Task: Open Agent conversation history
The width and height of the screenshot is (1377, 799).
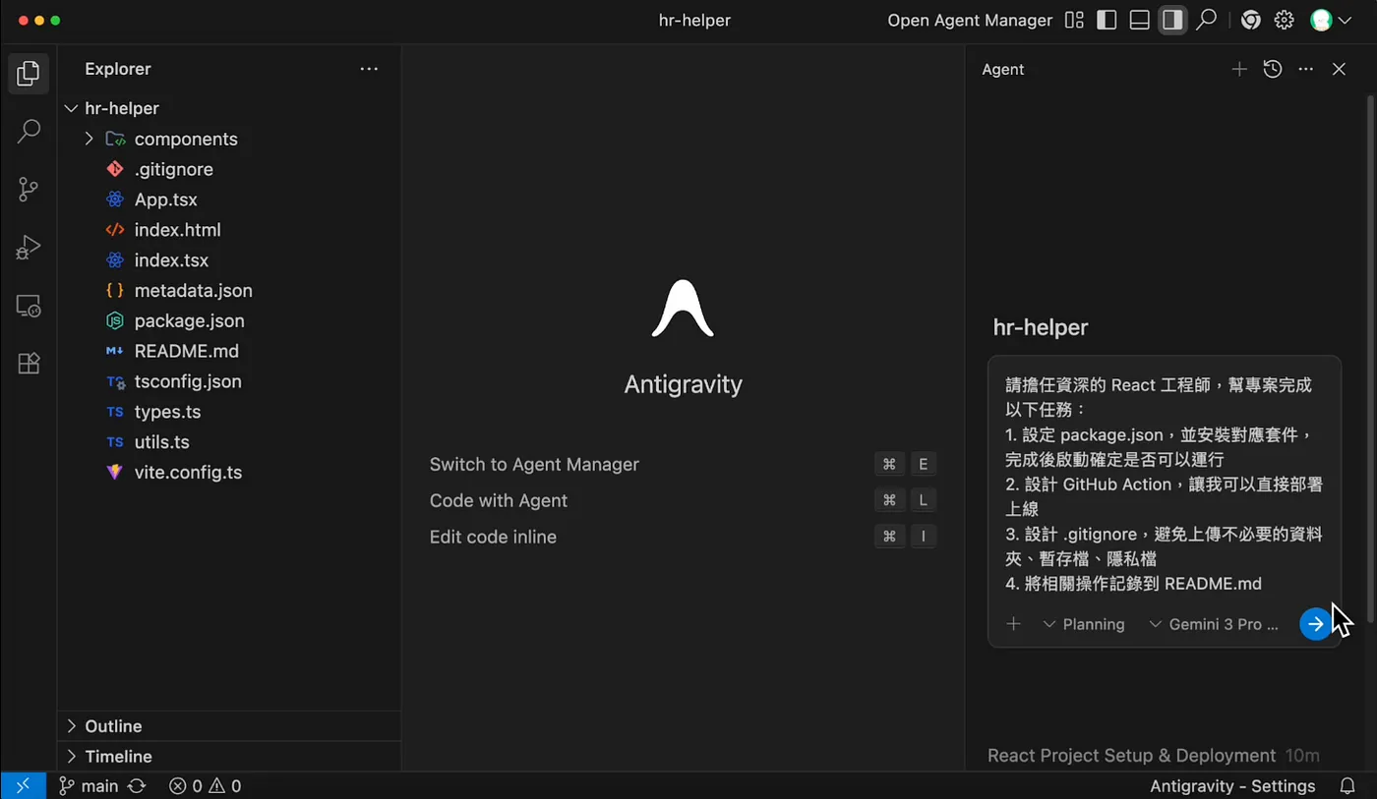Action: click(x=1273, y=69)
